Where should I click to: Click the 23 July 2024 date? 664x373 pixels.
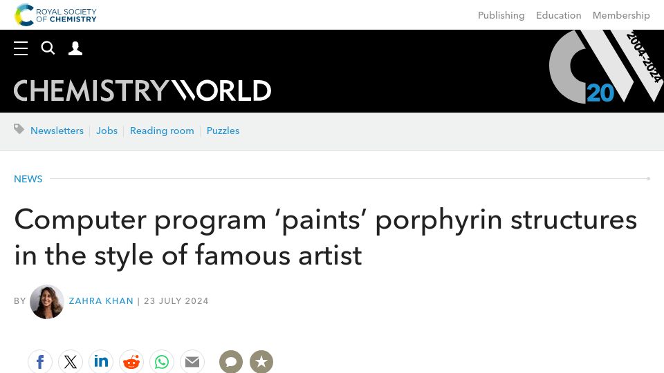click(x=176, y=301)
